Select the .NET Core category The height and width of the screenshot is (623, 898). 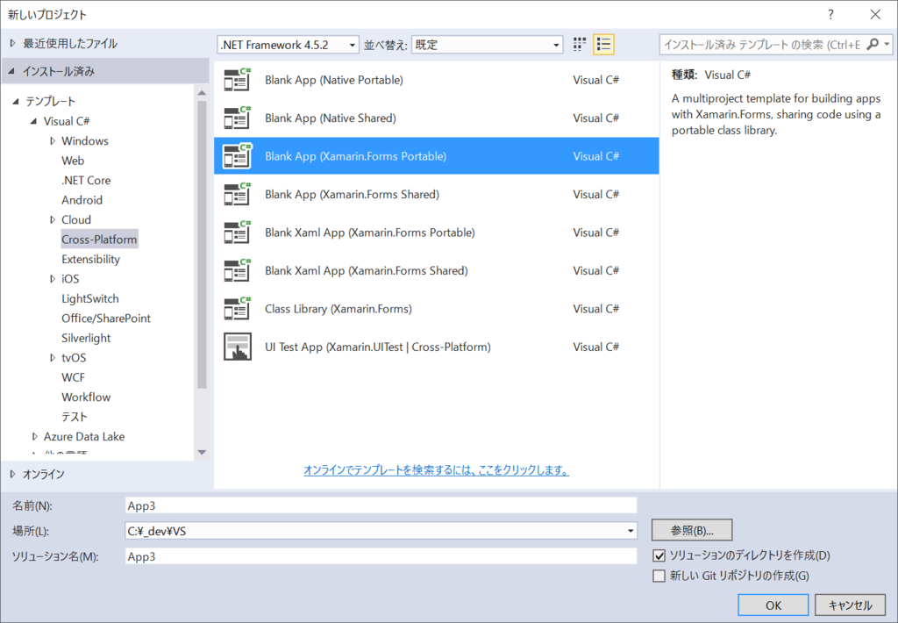click(86, 180)
